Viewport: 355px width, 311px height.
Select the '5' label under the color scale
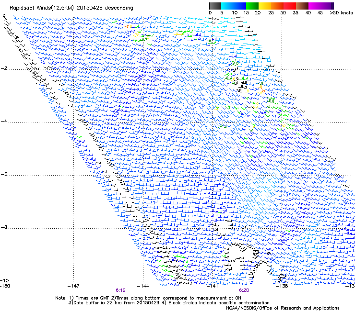[x=222, y=13]
